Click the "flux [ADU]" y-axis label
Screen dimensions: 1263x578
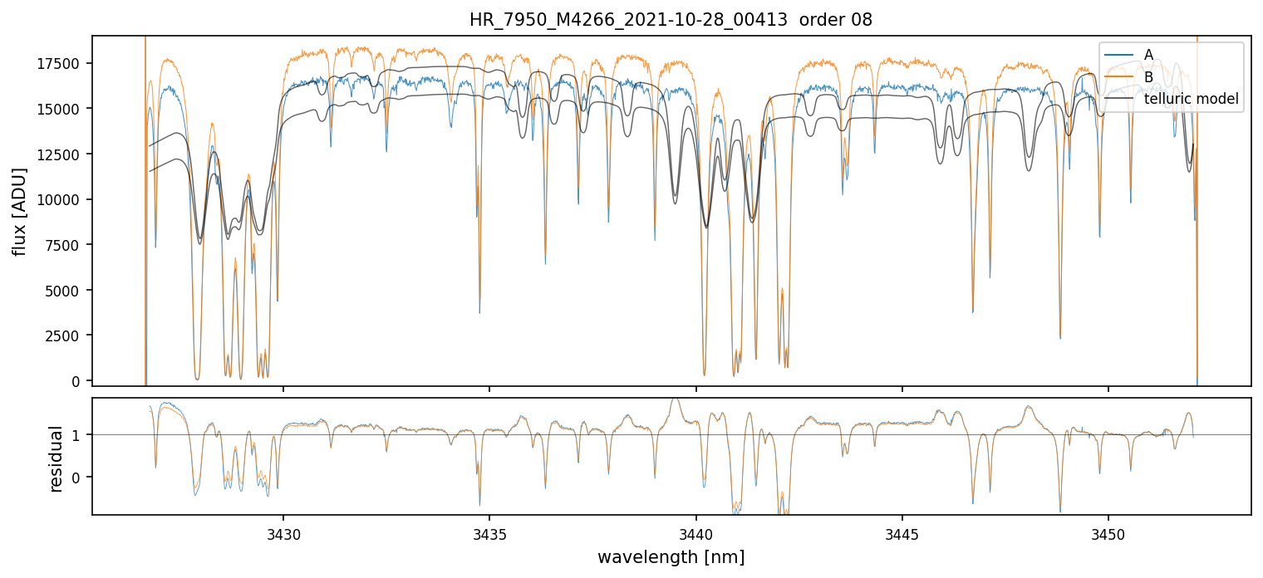tap(19, 211)
